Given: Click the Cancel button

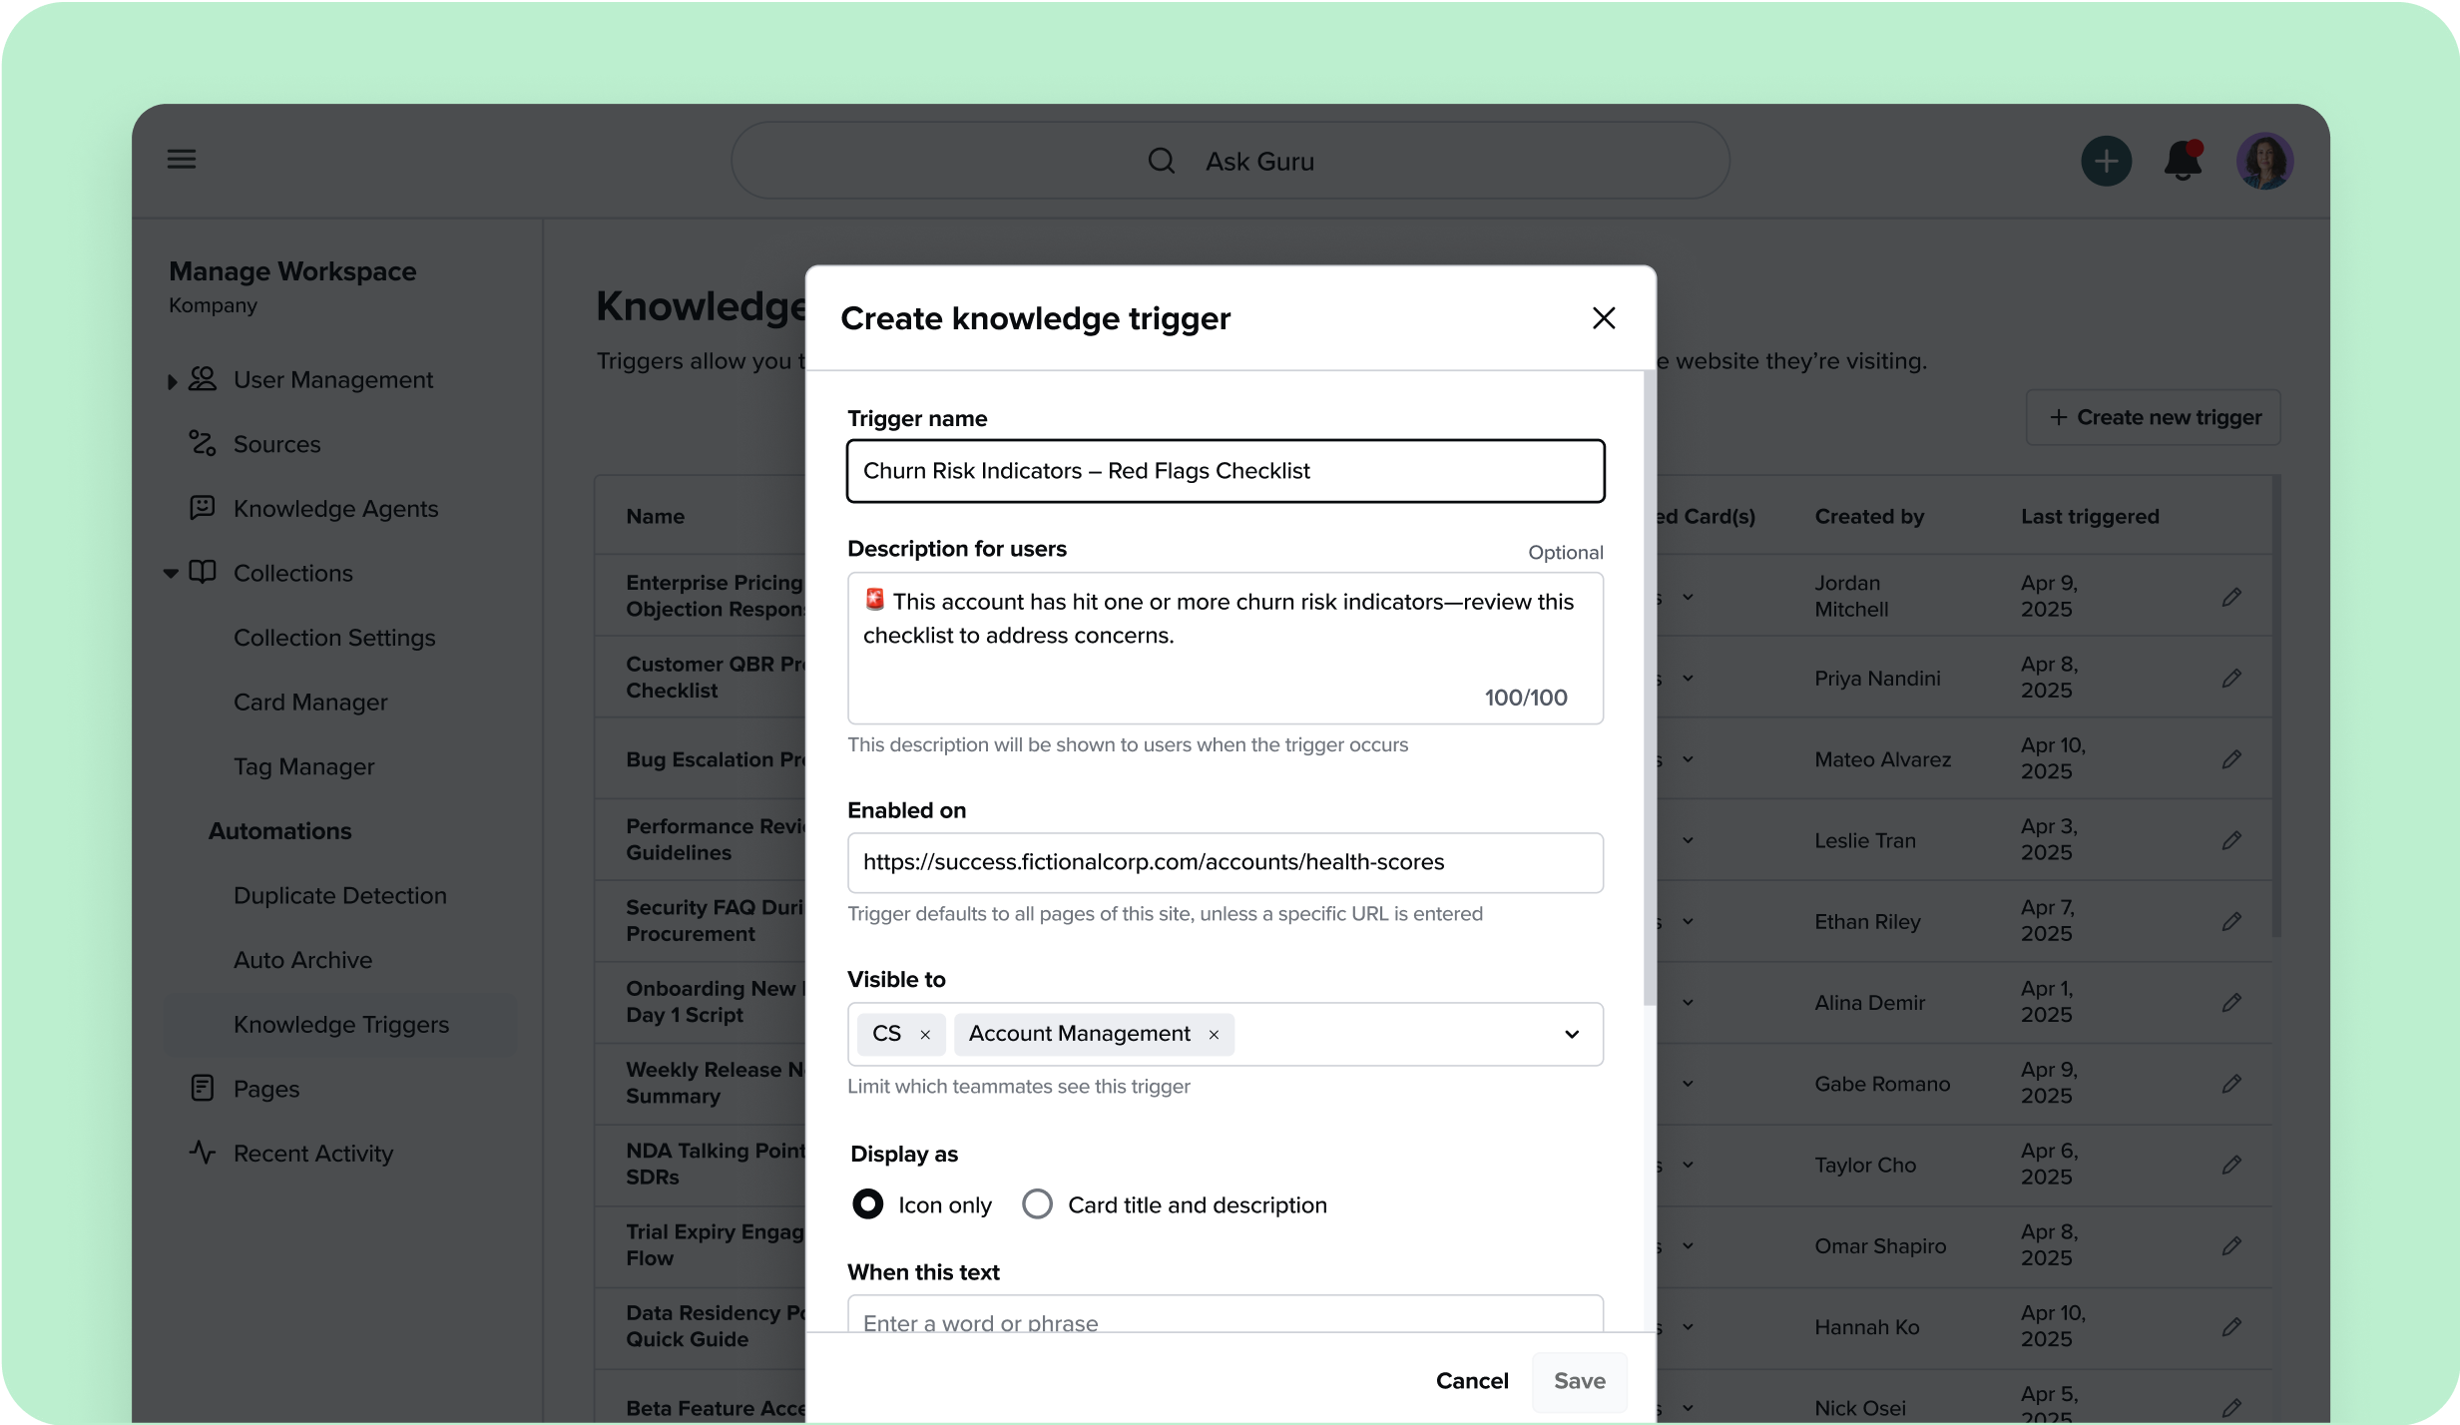Looking at the screenshot, I should pyautogui.click(x=1471, y=1380).
